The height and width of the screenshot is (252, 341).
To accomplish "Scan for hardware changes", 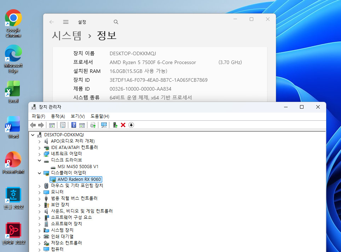I will coord(104,125).
